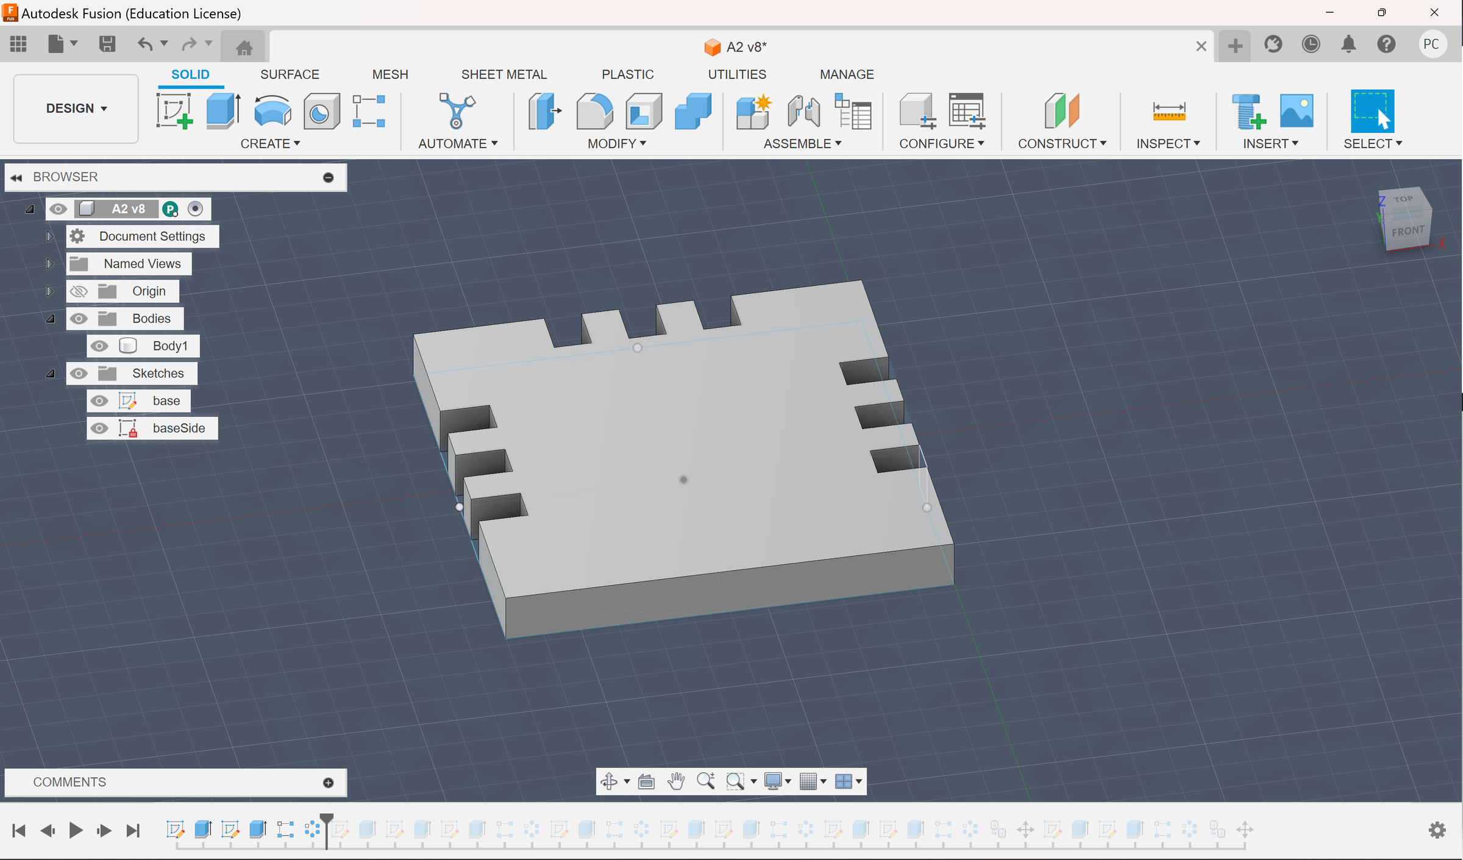
Task: Select the Press Pull tool
Action: pyautogui.click(x=544, y=111)
